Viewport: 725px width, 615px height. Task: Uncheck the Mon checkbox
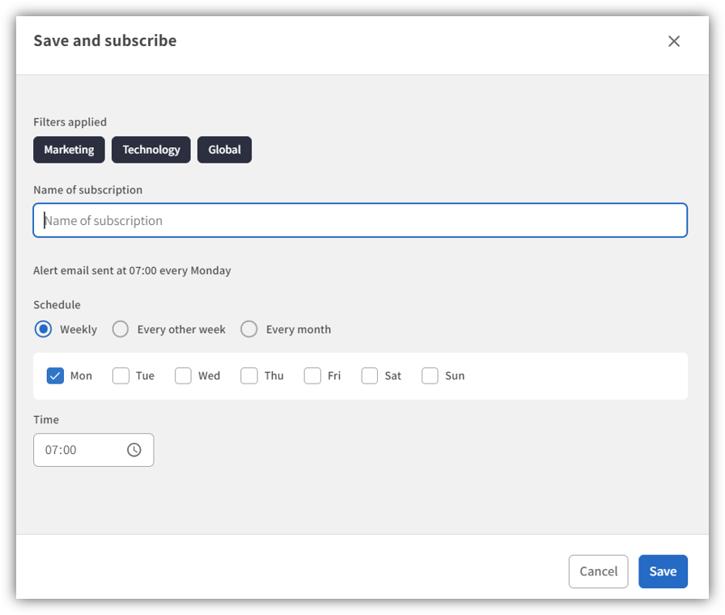tap(54, 375)
